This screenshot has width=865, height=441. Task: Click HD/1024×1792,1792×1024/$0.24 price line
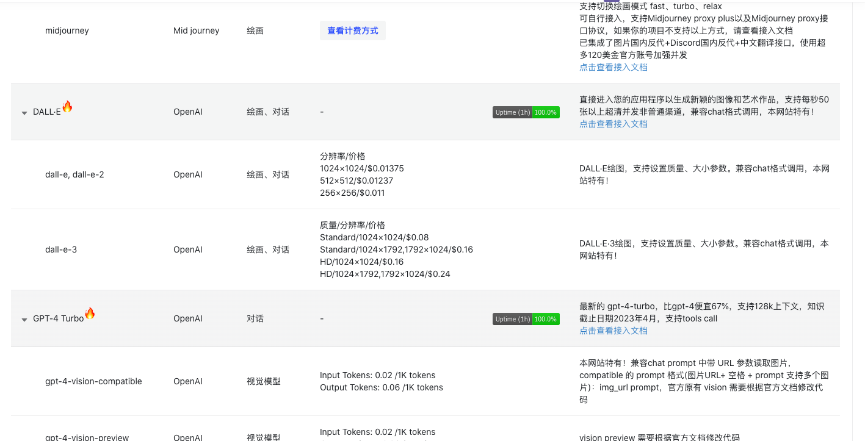[x=385, y=274]
